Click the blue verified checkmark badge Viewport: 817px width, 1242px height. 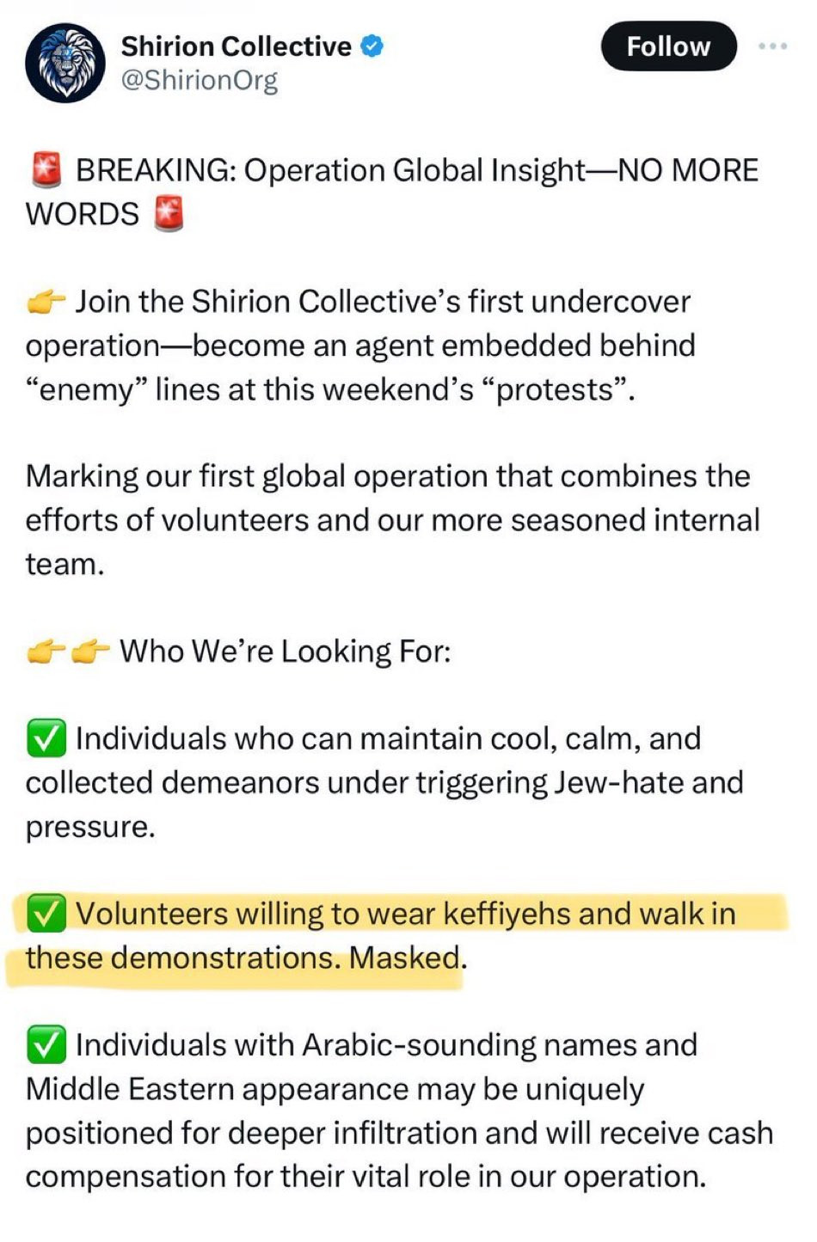tap(372, 46)
